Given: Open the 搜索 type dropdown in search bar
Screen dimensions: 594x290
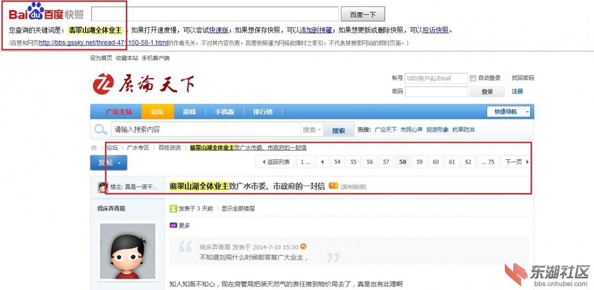Looking at the screenshot, I should pyautogui.click(x=312, y=130).
